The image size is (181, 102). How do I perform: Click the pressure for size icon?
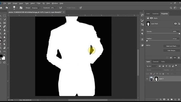click(81, 8)
